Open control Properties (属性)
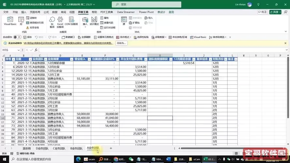This screenshot has height=163, width=290. [105, 18]
